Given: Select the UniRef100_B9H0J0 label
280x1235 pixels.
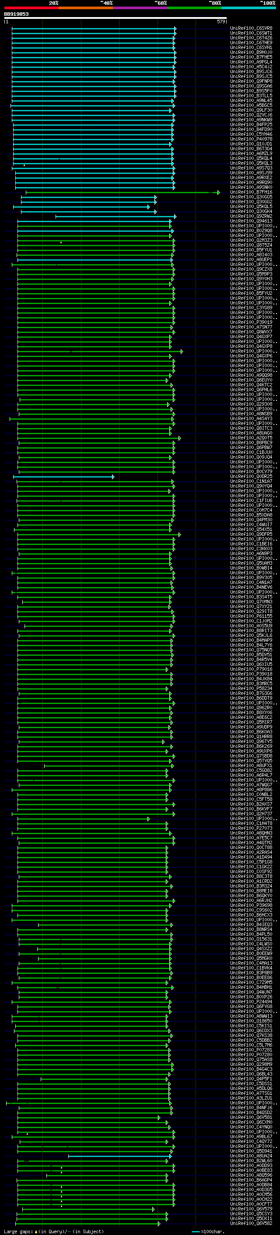Looking at the screenshot, I should pos(251,52).
